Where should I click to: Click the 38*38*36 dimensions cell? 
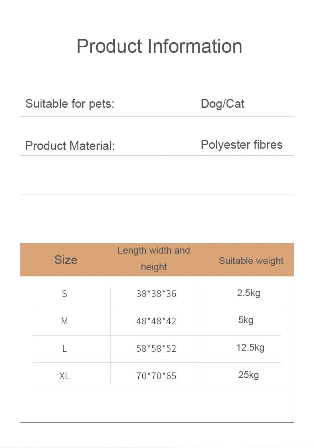(x=156, y=294)
